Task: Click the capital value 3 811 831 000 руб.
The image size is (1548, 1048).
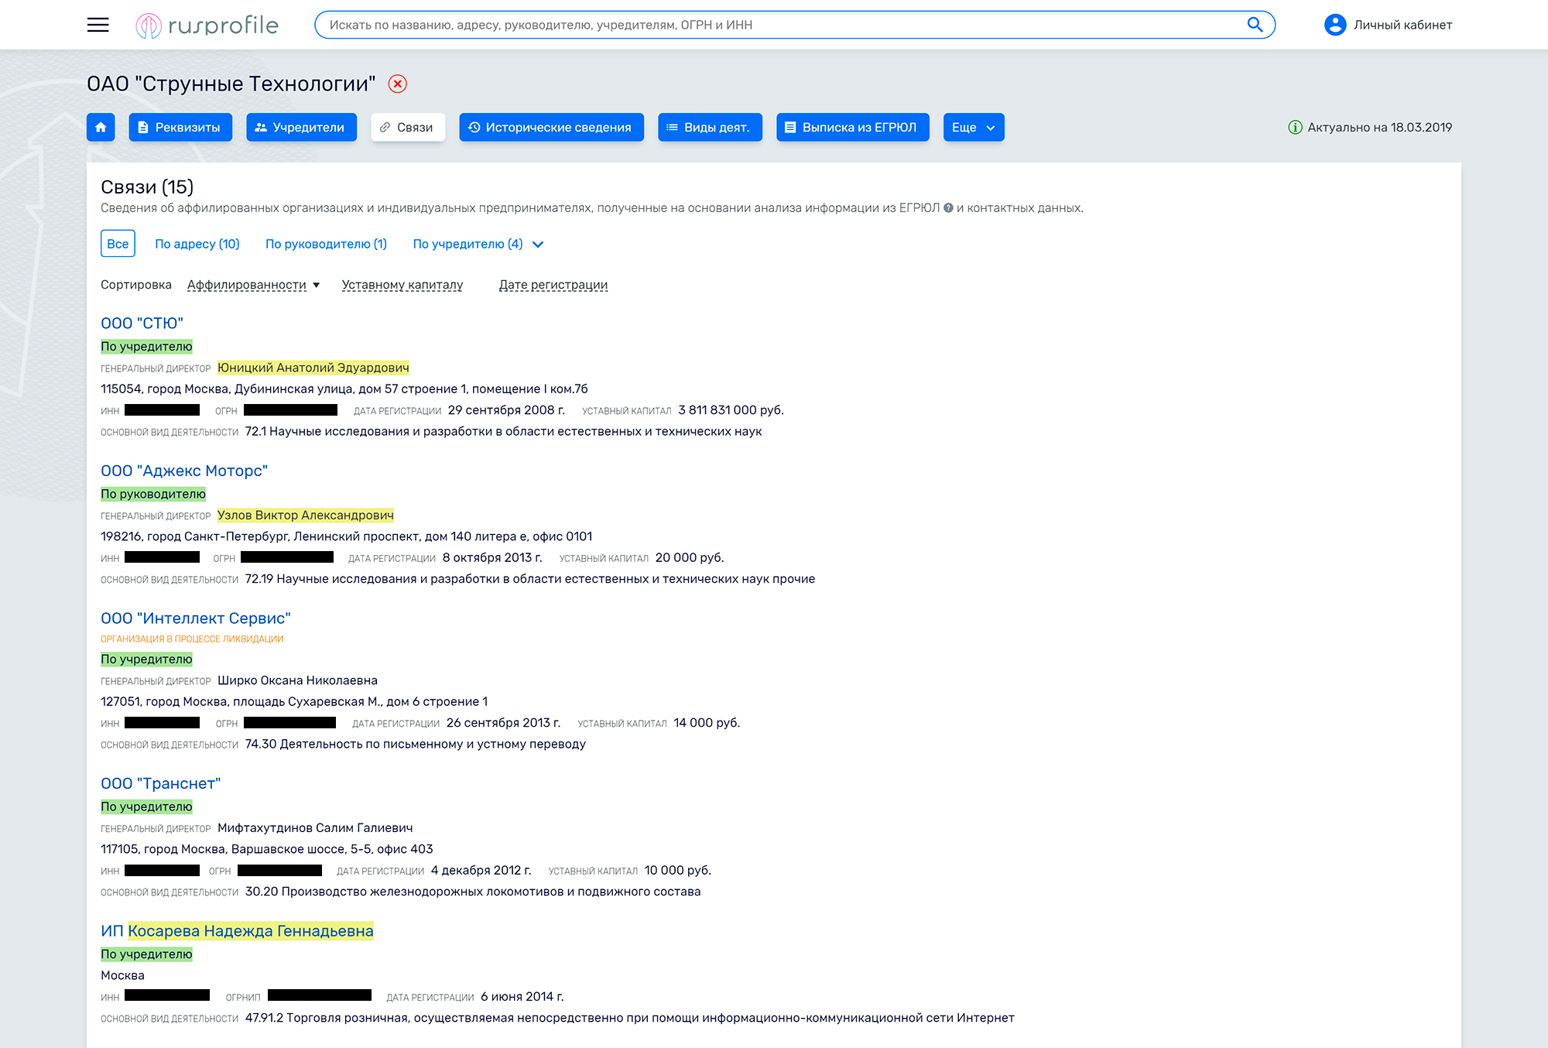Action: 731,410
